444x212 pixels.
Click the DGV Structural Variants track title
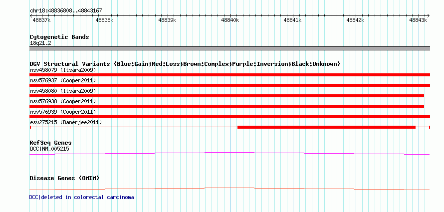coord(185,64)
